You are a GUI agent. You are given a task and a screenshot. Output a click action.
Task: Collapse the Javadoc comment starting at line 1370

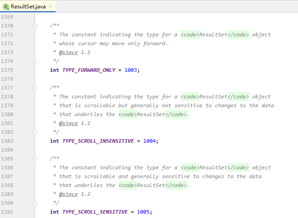pyautogui.click(x=35, y=26)
